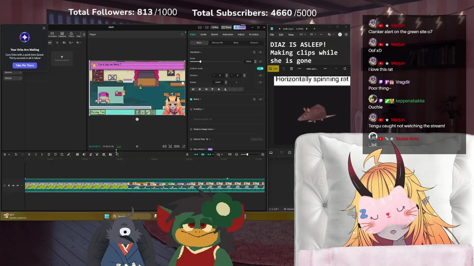Click the timeline zoom out magnifier
Screen dimensions: 474x266
coord(236,154)
